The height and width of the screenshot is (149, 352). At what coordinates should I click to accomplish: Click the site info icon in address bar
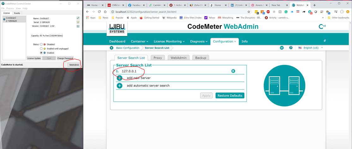coord(113,12)
